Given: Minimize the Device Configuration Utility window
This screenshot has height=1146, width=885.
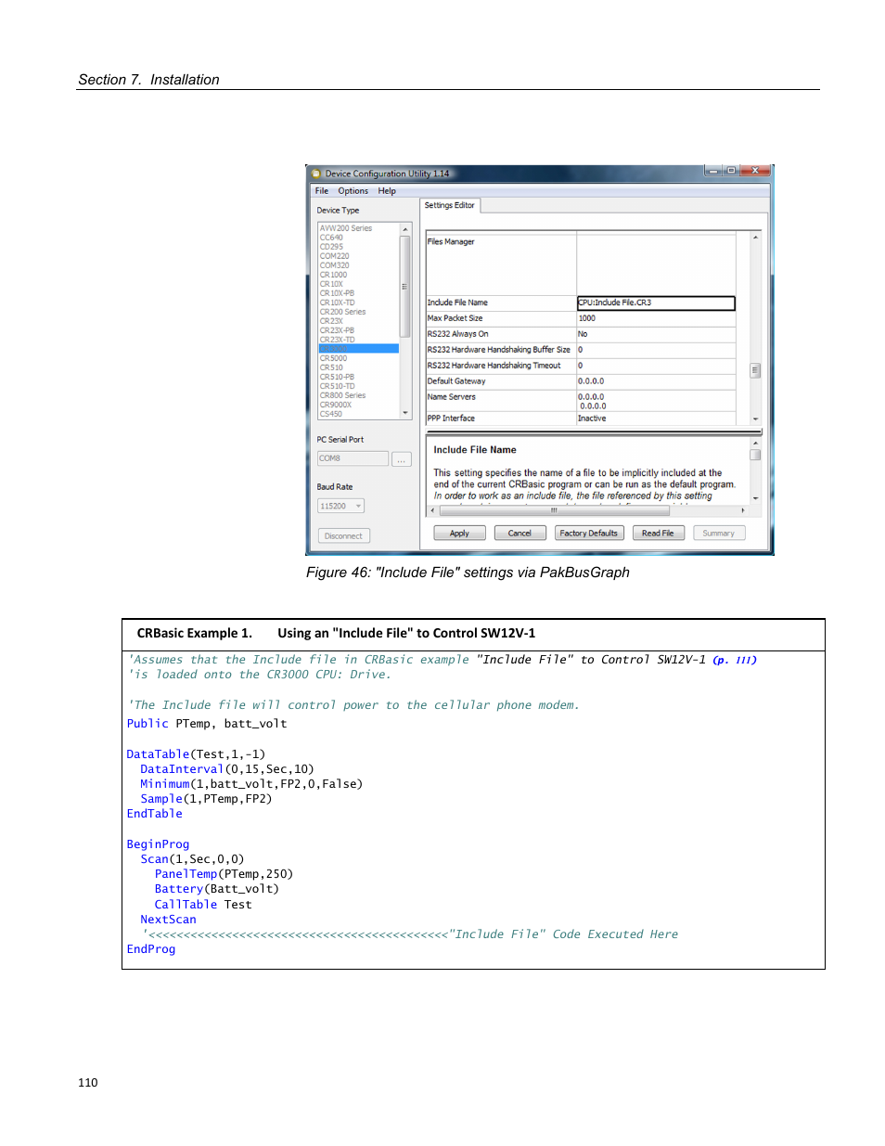Looking at the screenshot, I should click(x=712, y=171).
